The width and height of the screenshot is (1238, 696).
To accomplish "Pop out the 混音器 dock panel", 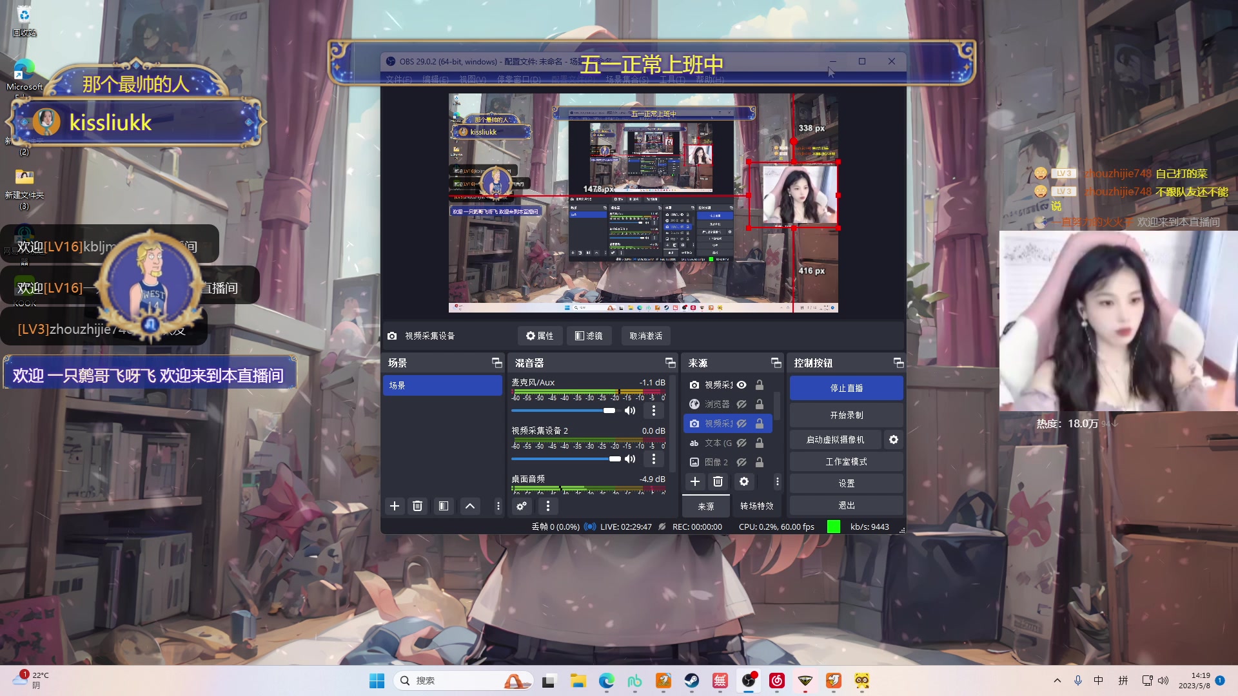I will click(670, 363).
